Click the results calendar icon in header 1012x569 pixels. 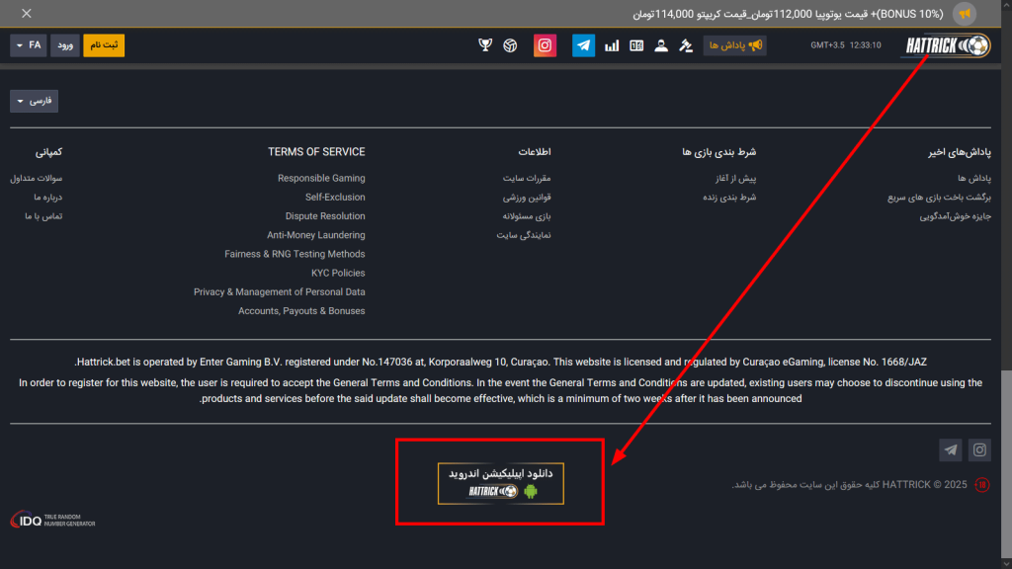[636, 44]
